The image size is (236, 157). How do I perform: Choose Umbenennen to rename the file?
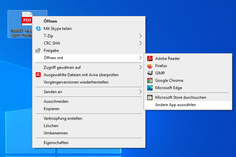[89, 133]
